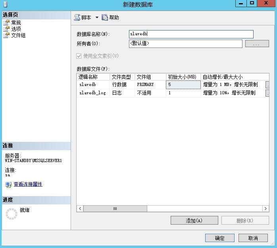277x248 pixels.
Task: Click the connection properties icon
Action: [8, 185]
